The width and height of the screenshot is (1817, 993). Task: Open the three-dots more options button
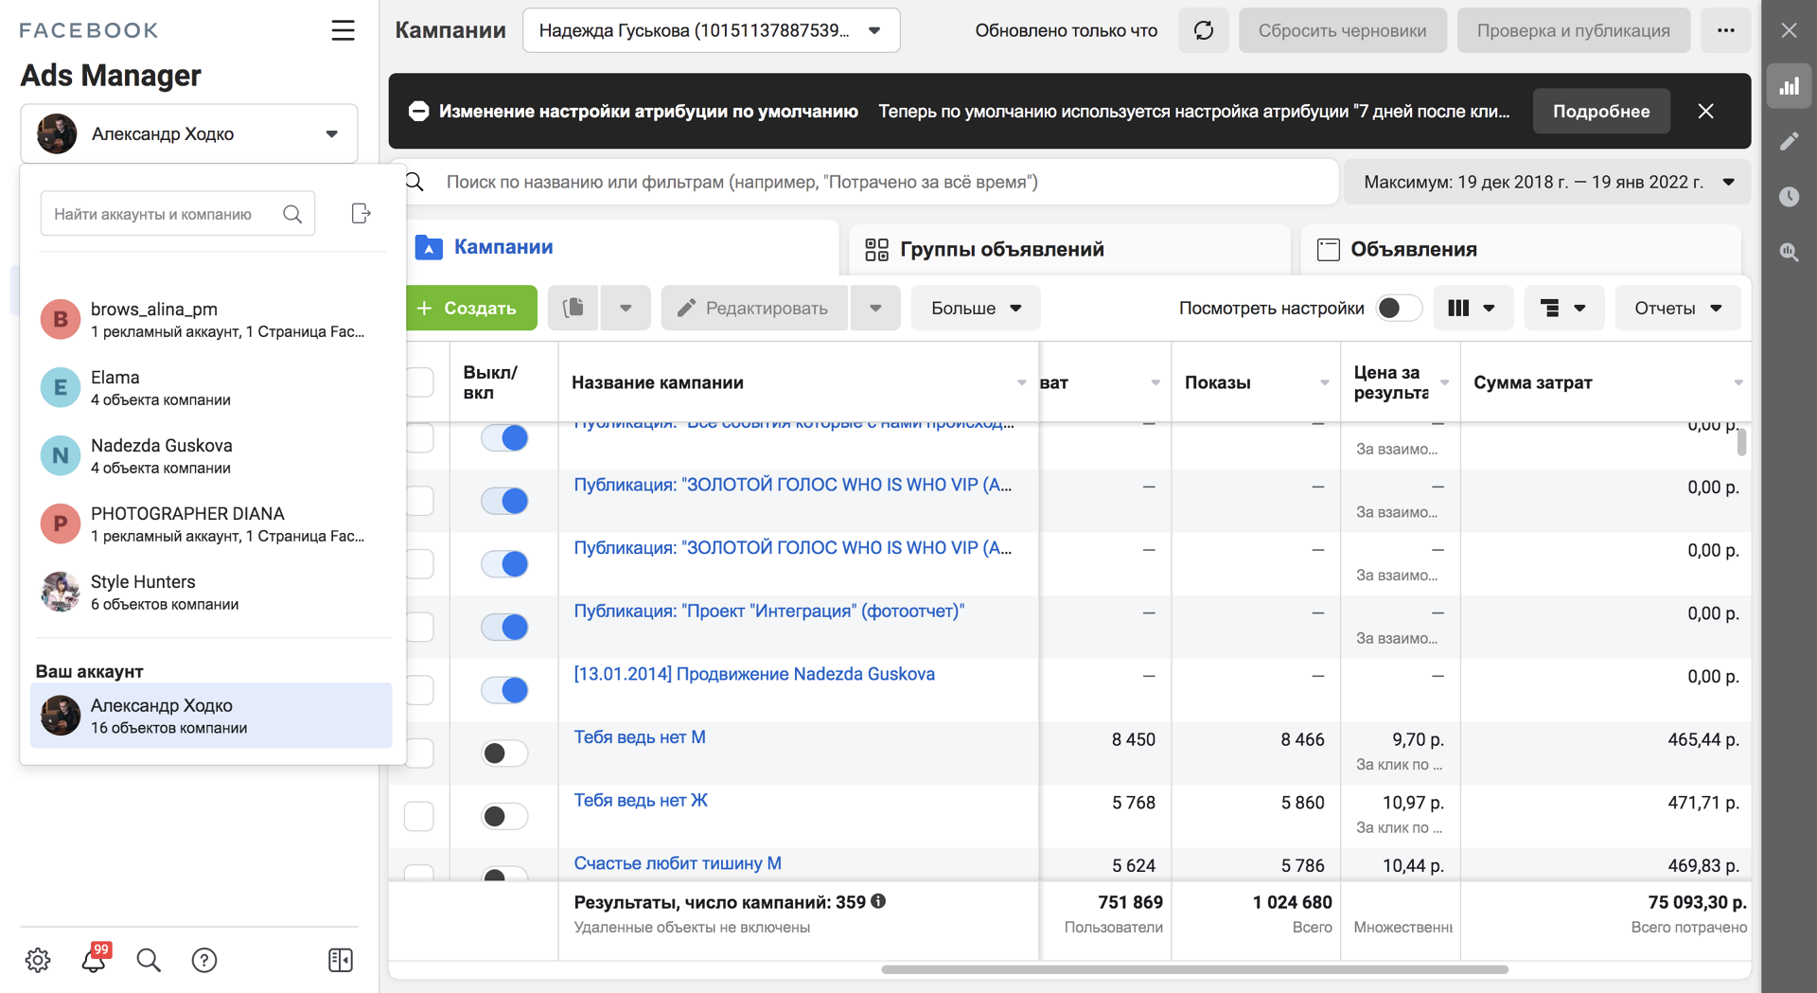pos(1725,30)
